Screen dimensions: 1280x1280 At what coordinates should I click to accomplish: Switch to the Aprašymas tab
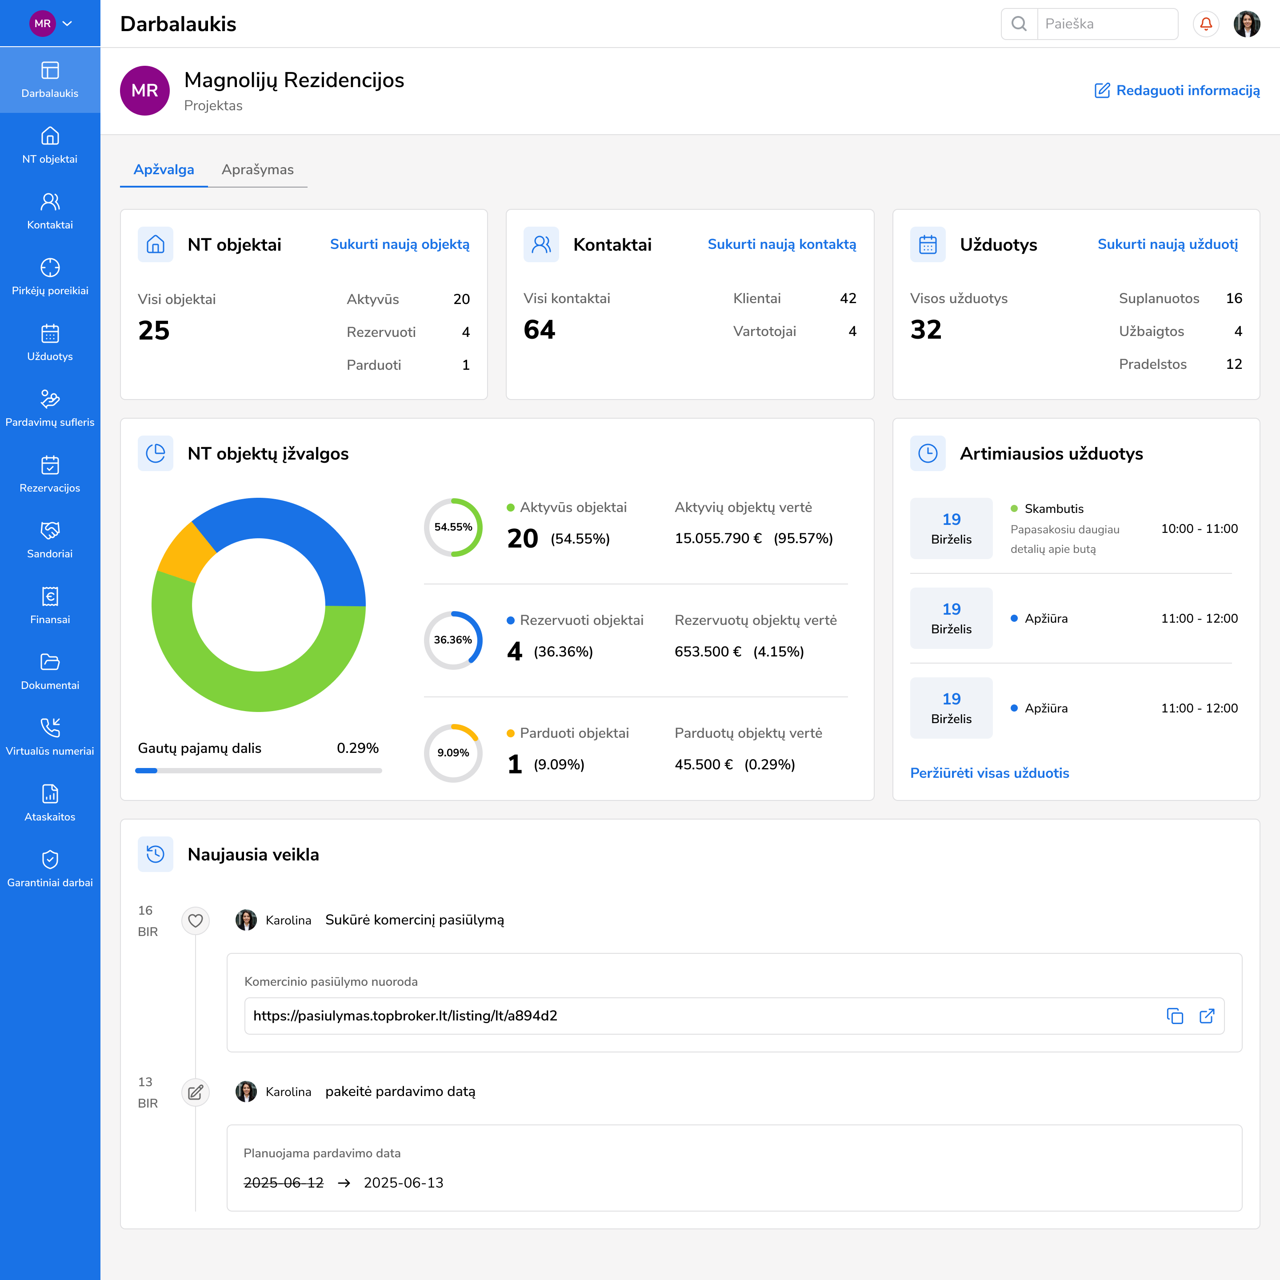(257, 170)
